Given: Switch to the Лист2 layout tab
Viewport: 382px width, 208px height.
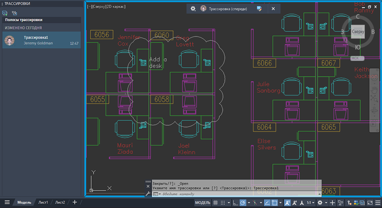Looking at the screenshot, I should 60,203.
